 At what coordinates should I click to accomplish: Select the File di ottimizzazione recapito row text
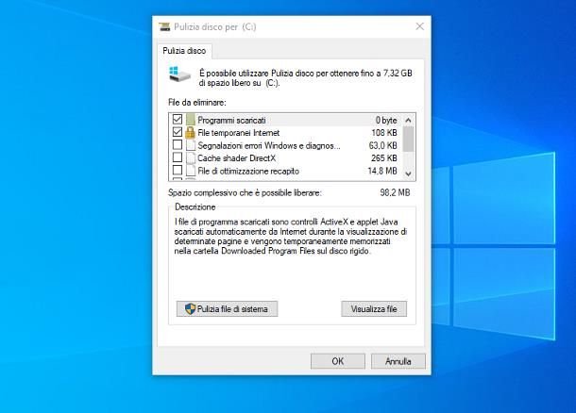coord(248,171)
